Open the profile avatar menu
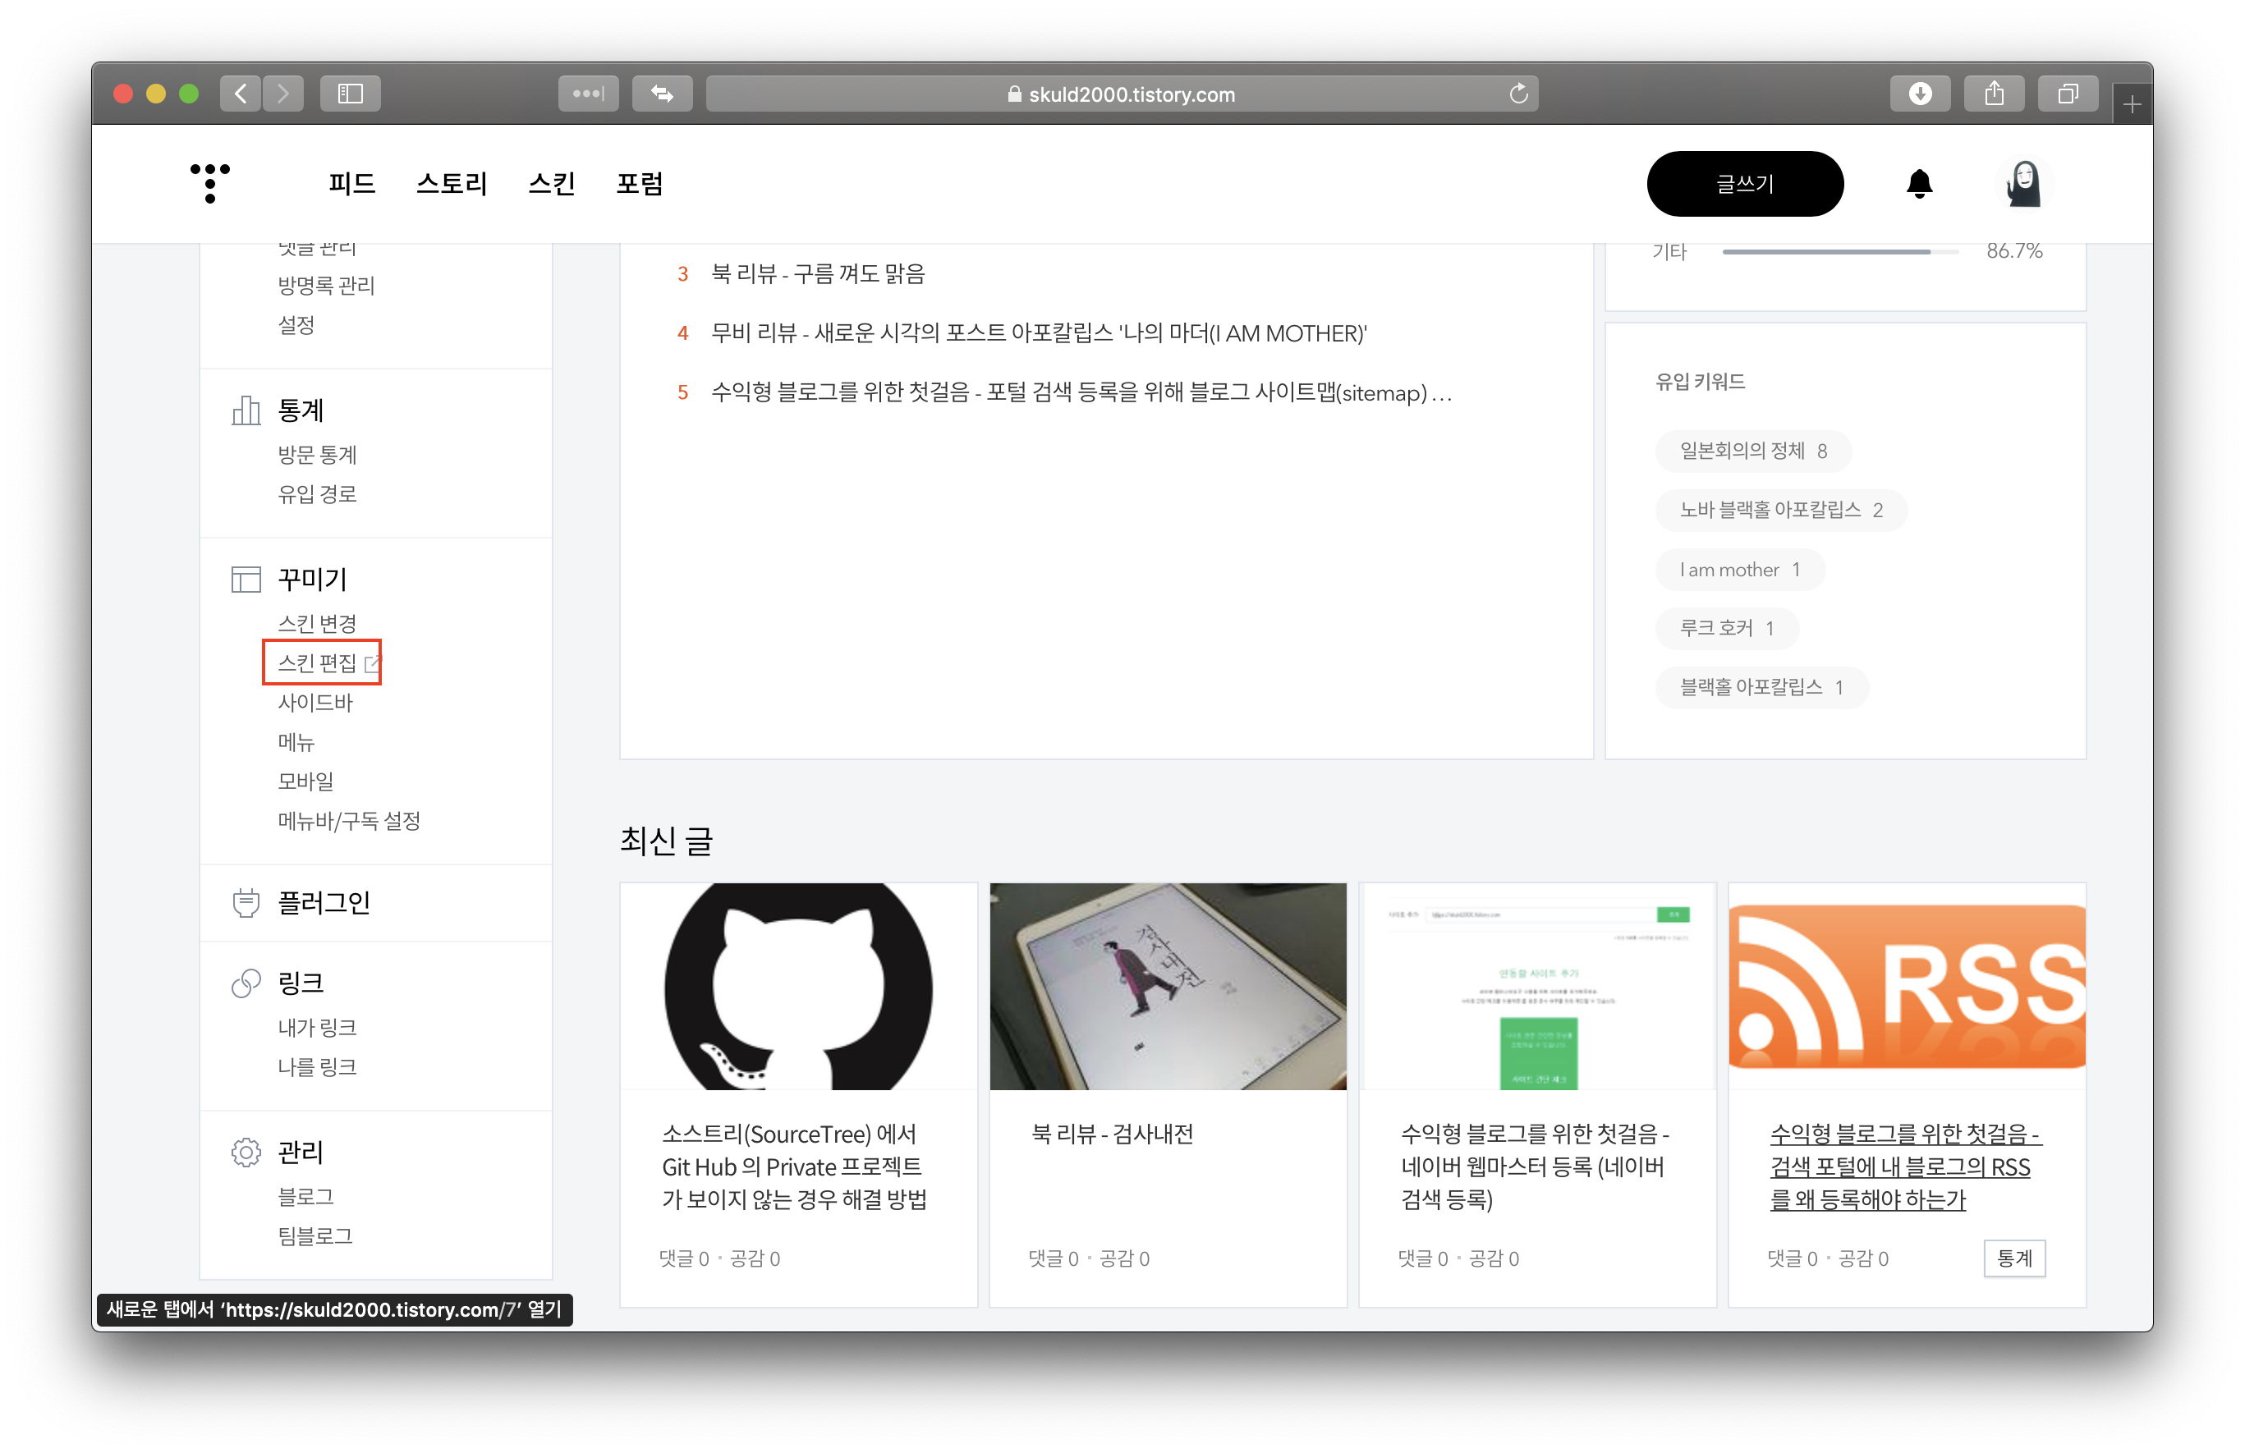 click(x=2022, y=183)
